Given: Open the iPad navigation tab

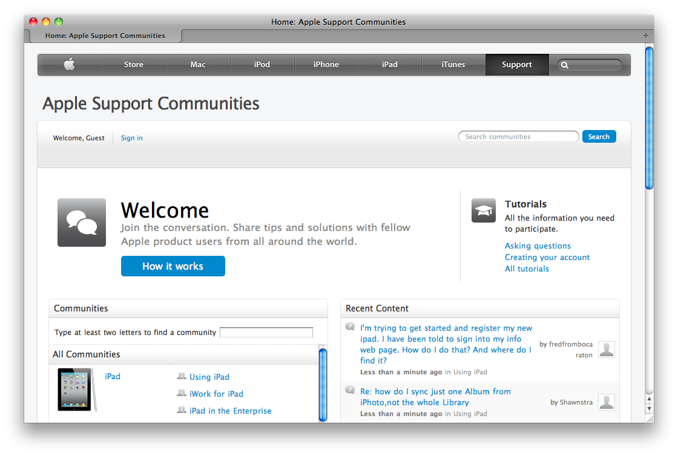Looking at the screenshot, I should [390, 65].
